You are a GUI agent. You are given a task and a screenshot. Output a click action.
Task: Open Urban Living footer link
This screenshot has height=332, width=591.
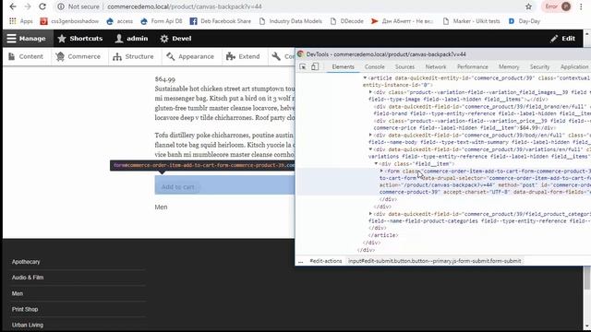pyautogui.click(x=28, y=325)
